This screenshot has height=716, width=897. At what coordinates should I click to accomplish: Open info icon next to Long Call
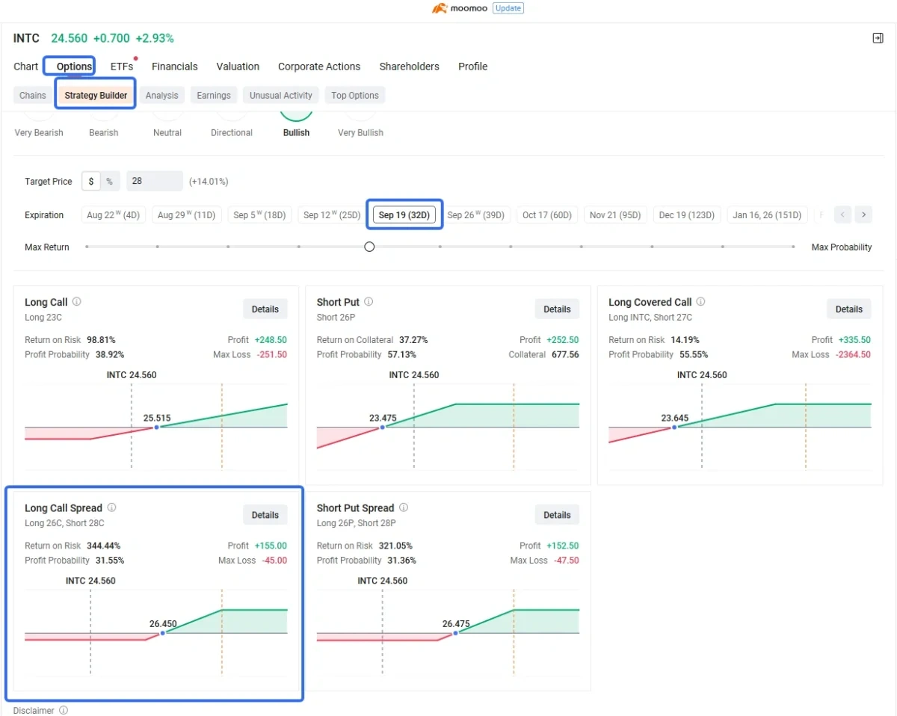76,302
